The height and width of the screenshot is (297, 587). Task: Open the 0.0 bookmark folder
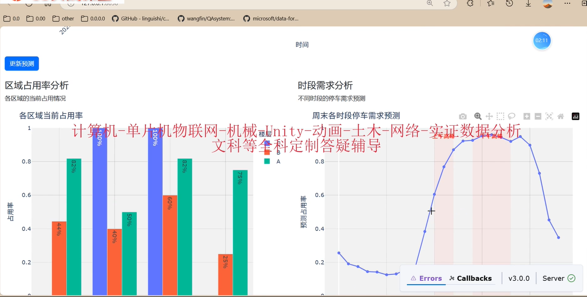click(11, 19)
